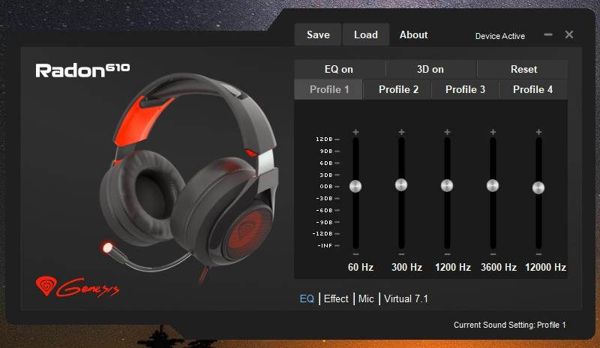Click the 12DB scale label
The height and width of the screenshot is (348, 600).
324,139
